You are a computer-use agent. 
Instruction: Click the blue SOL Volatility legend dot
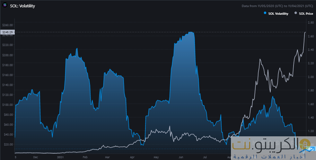[265, 13]
